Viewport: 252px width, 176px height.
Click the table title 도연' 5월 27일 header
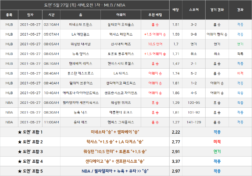(x=85, y=5)
